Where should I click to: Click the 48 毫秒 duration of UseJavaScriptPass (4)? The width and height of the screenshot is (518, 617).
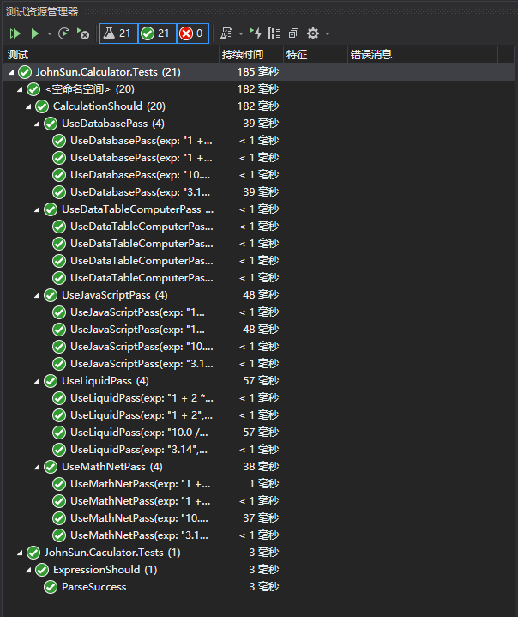pos(261,295)
